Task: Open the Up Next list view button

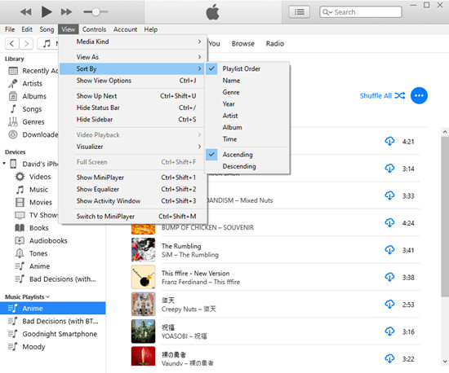Action: click(x=300, y=12)
